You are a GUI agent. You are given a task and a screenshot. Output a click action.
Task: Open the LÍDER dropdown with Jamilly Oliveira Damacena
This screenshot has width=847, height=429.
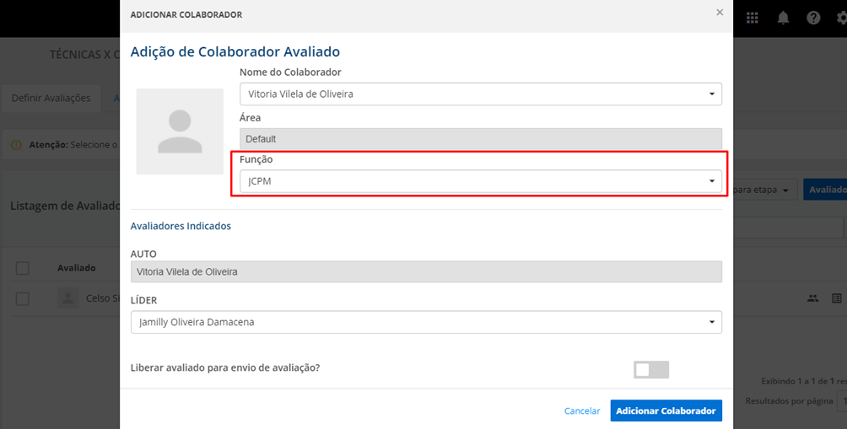click(x=426, y=322)
